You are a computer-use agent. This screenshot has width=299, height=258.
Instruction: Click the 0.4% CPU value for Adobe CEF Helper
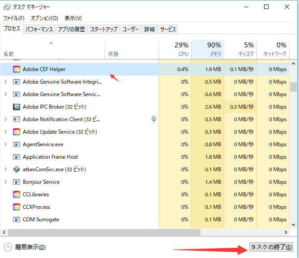183,69
